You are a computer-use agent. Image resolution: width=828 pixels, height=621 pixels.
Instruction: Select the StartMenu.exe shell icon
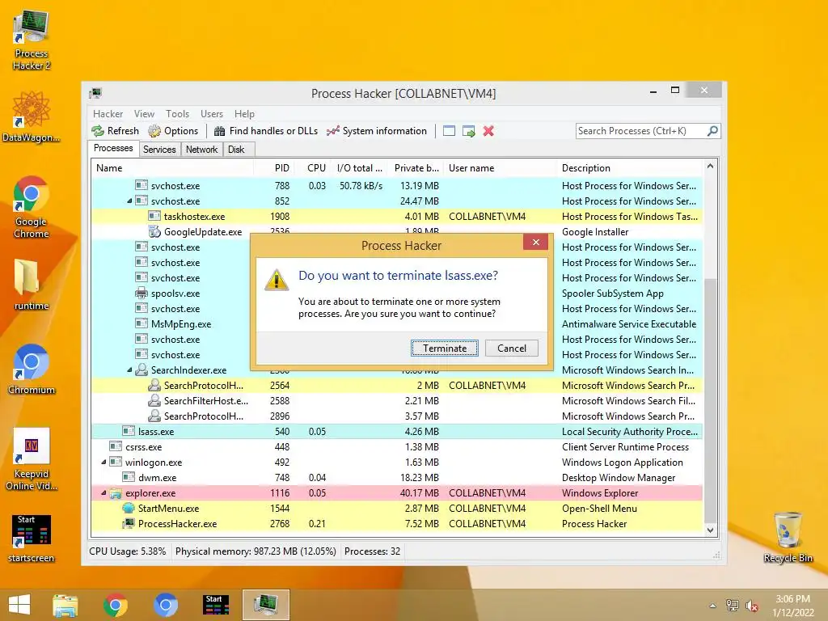click(x=129, y=508)
